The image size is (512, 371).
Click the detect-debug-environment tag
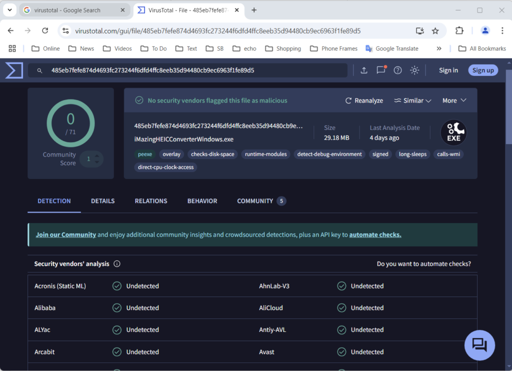(x=329, y=154)
